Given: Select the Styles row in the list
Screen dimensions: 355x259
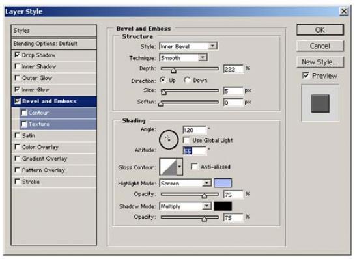Looking at the screenshot, I should point(54,31).
